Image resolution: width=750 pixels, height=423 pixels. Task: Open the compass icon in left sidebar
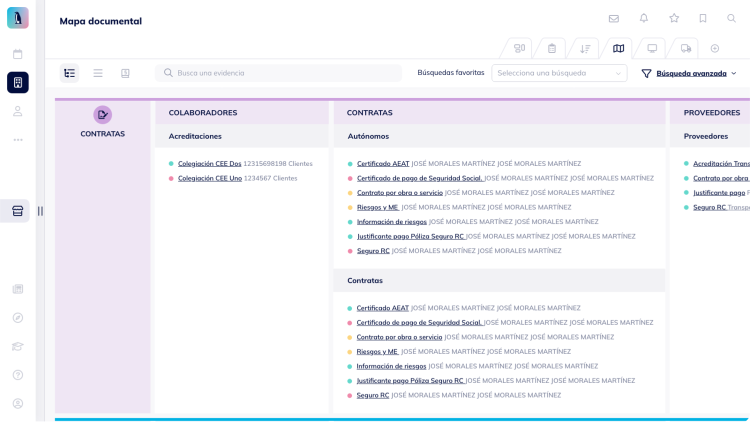(x=18, y=318)
